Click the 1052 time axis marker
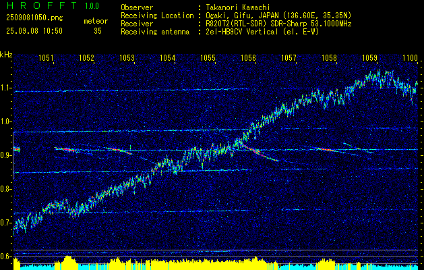424x270 pixels. [x=86, y=57]
